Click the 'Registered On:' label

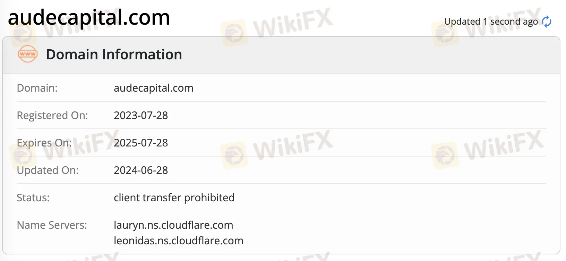pyautogui.click(x=52, y=116)
